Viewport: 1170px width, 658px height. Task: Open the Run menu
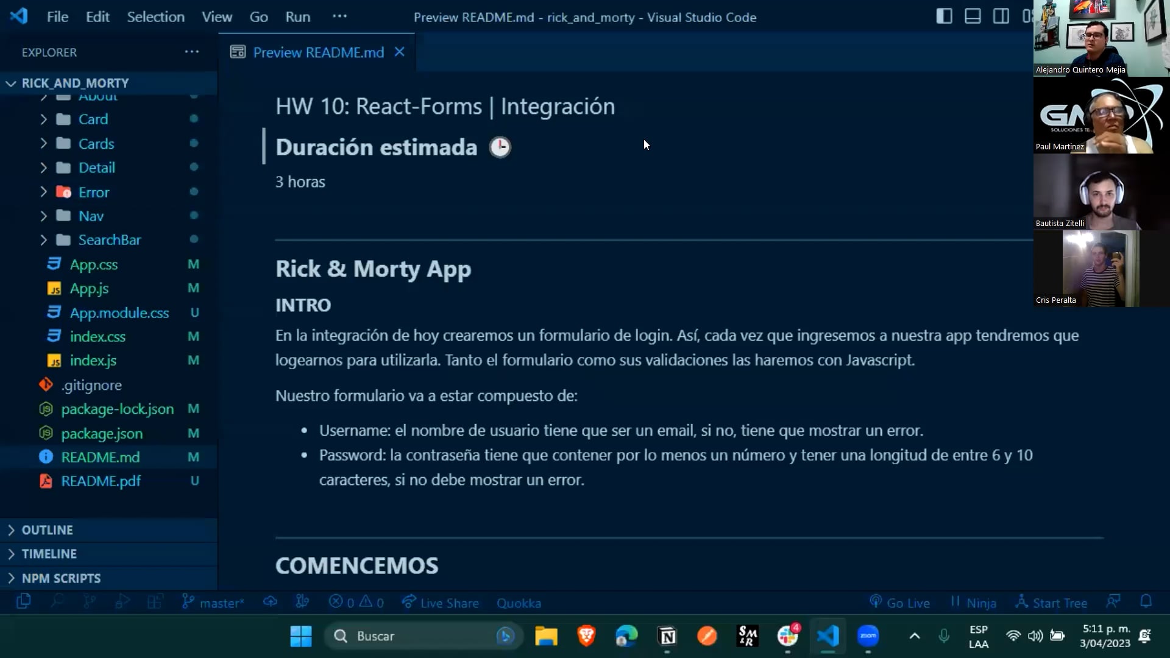click(x=297, y=17)
